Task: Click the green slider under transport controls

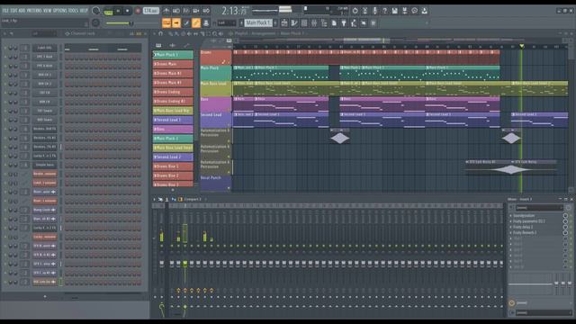Action: (x=120, y=23)
